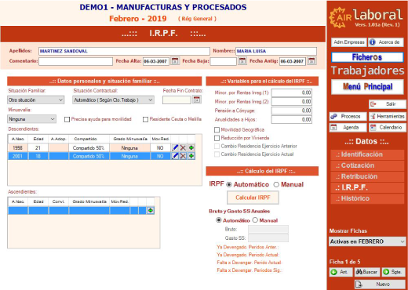This screenshot has width=408, height=290.
Task: Open Mostrar Fichas dropdown
Action: tap(367, 241)
